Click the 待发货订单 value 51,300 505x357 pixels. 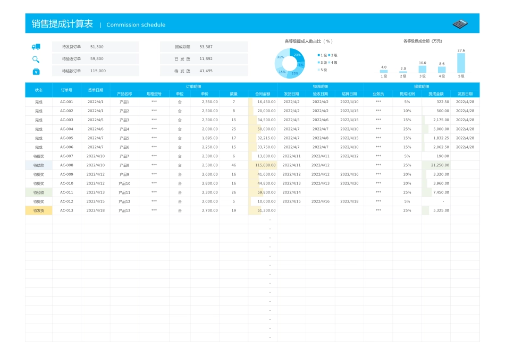click(x=97, y=47)
